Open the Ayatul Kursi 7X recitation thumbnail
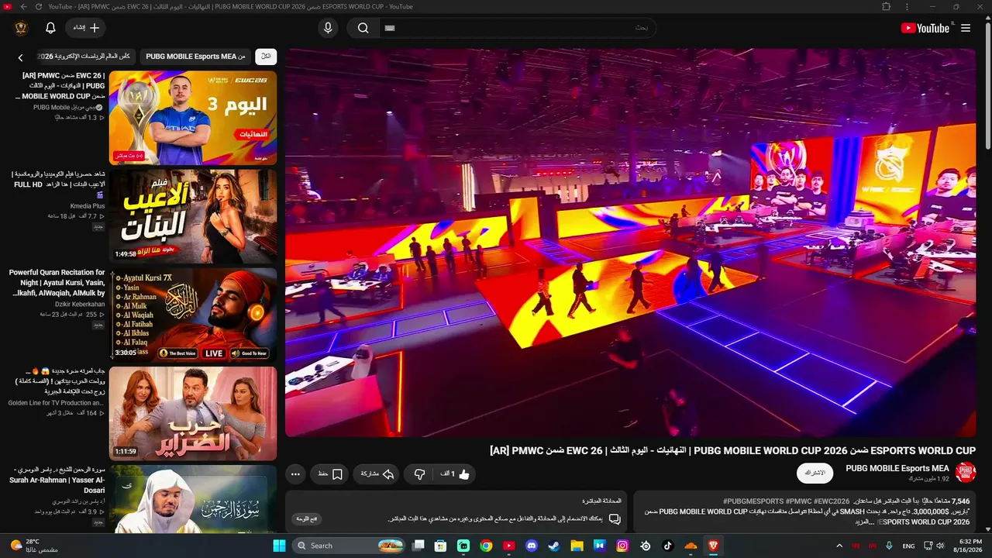The height and width of the screenshot is (558, 992). (193, 315)
